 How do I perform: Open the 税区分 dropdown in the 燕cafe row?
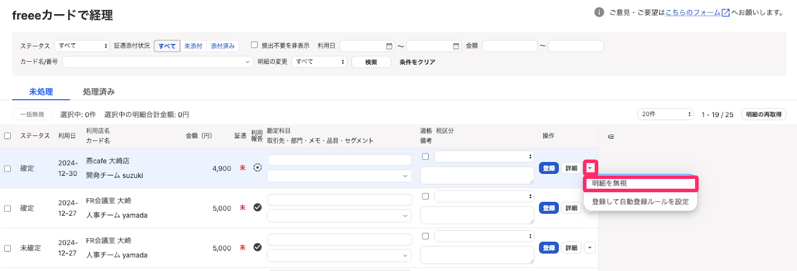[484, 156]
